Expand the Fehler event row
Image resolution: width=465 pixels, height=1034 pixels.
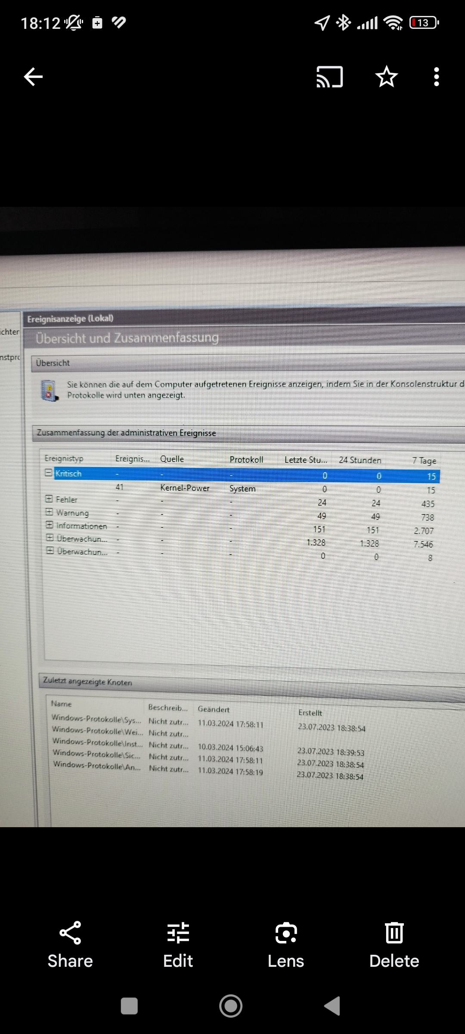[x=49, y=499]
